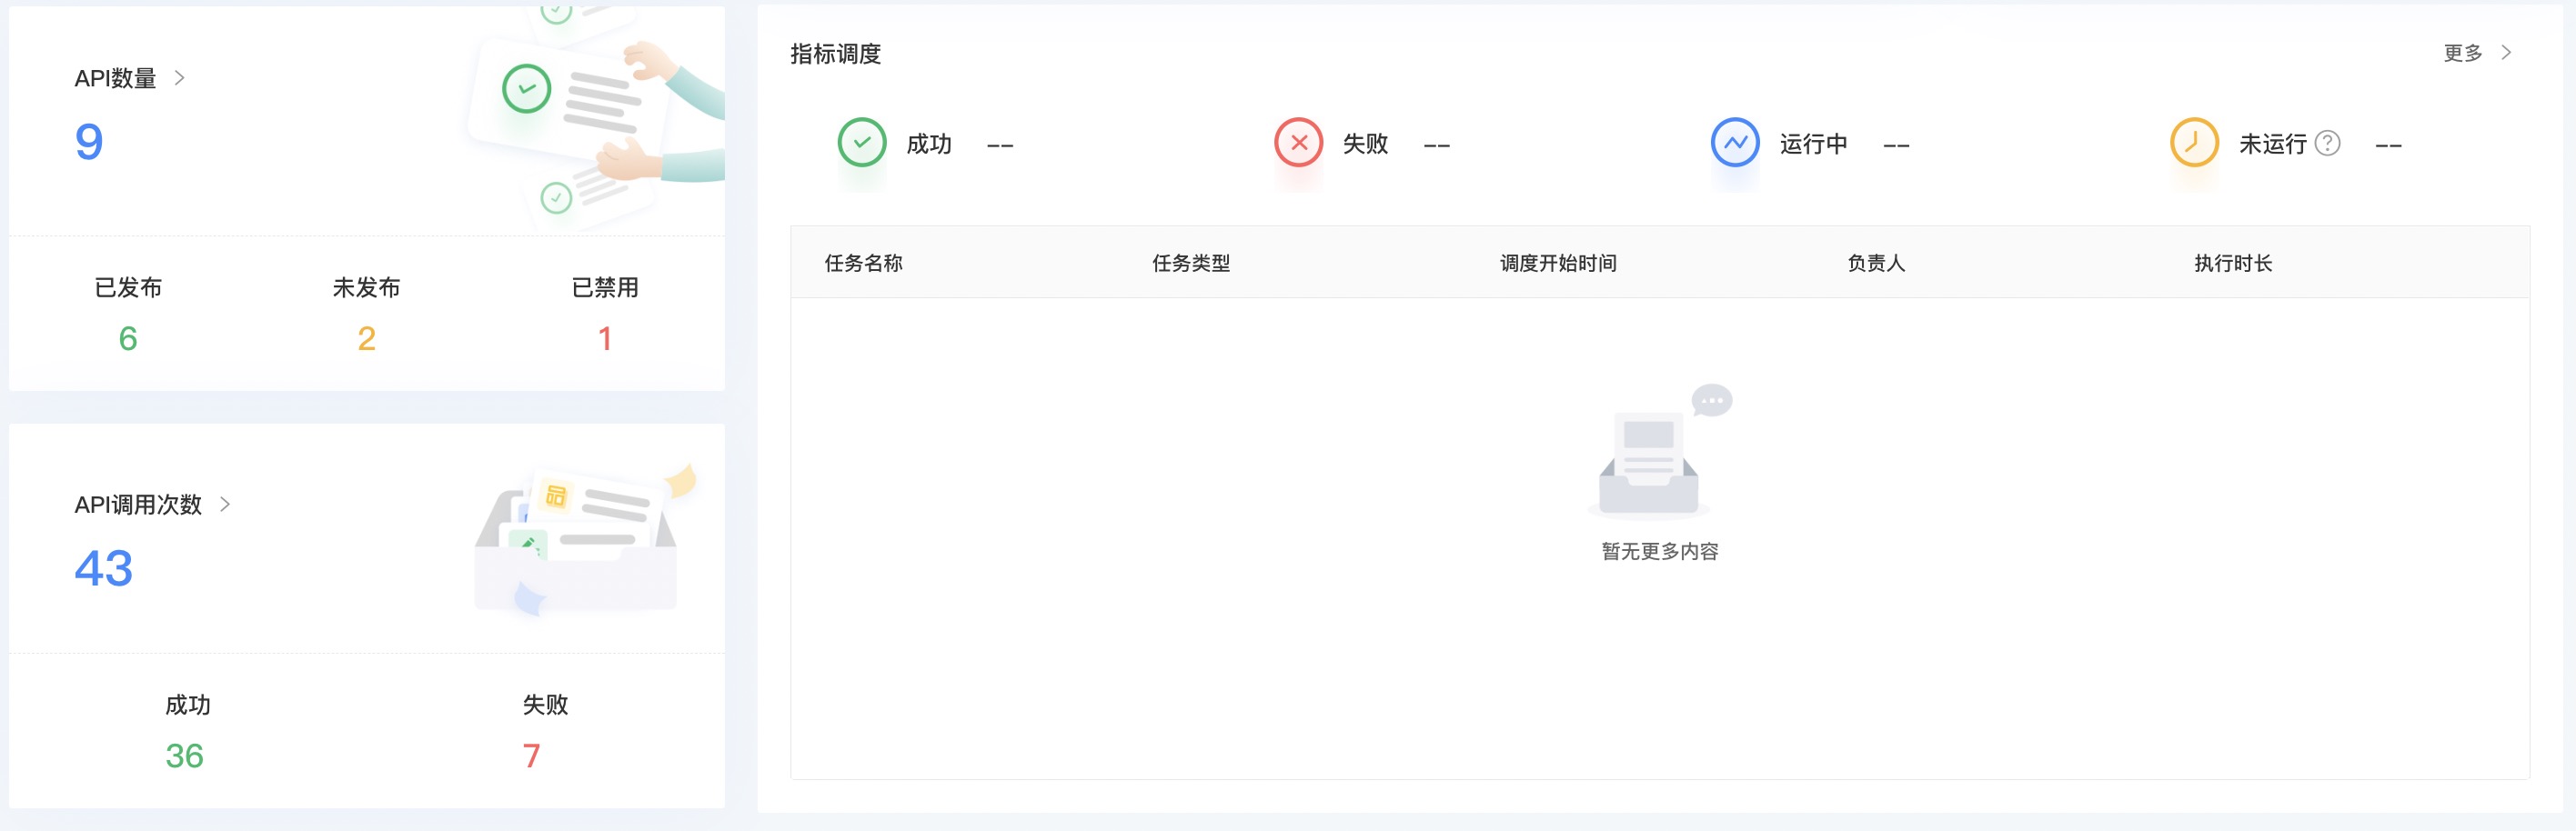
Task: Click the 成功 status label in 指标调度
Action: pyautogui.click(x=929, y=144)
